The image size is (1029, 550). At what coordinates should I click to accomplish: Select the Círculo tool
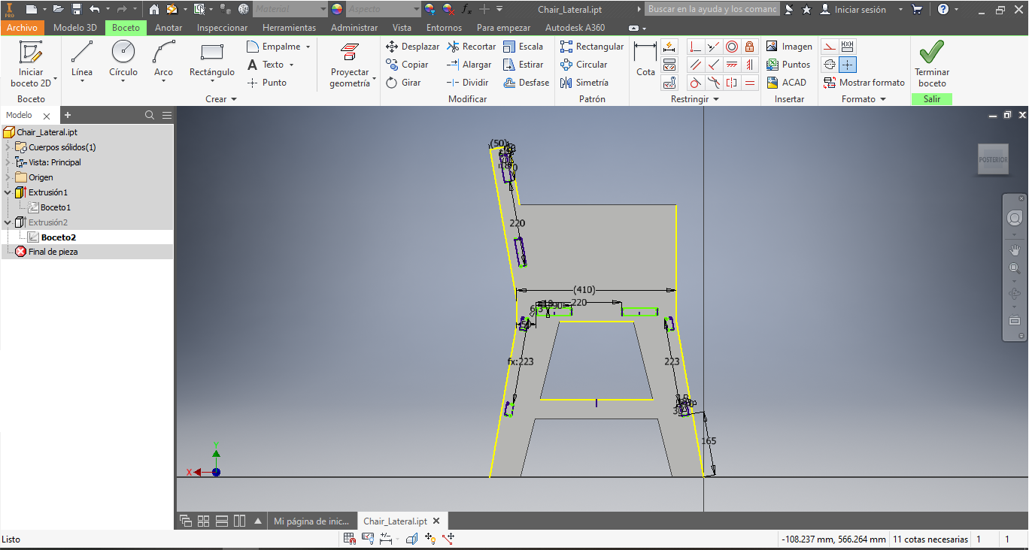(x=123, y=60)
